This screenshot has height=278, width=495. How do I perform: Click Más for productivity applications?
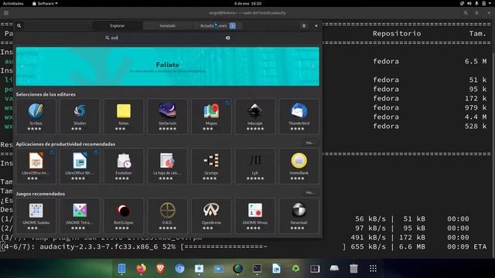[x=309, y=144]
